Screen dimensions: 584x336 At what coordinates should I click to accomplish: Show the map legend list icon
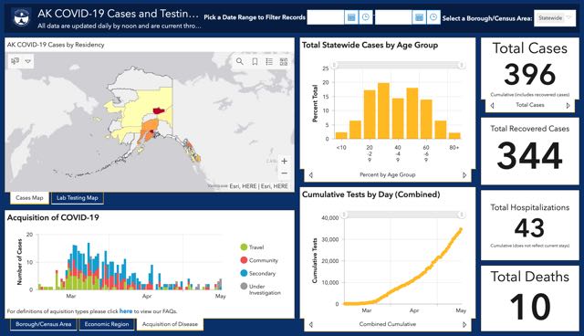[269, 61]
